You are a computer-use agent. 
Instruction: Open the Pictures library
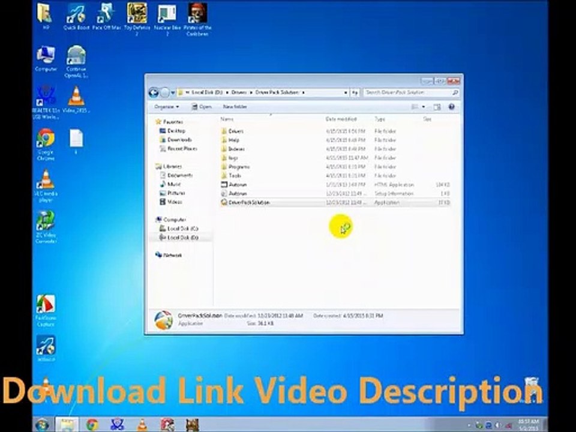coord(176,193)
